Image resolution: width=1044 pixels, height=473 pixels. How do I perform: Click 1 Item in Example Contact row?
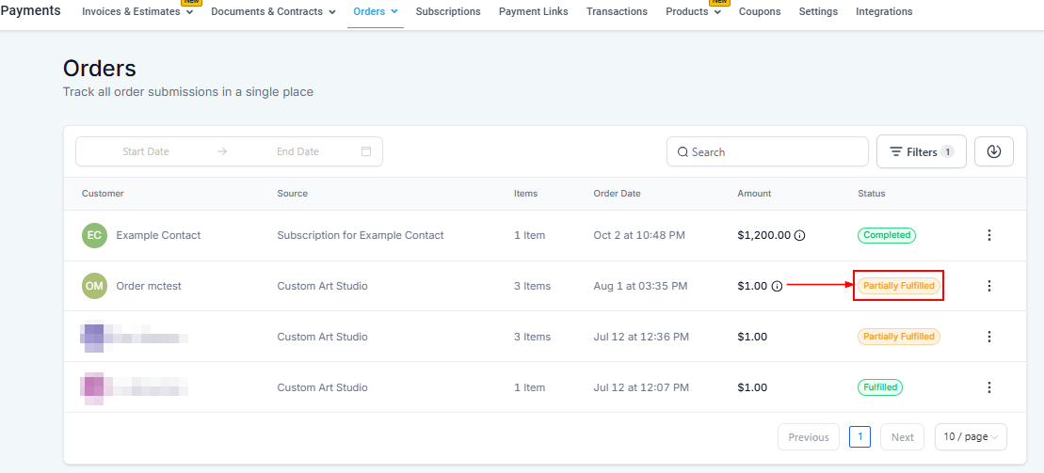pyautogui.click(x=529, y=235)
